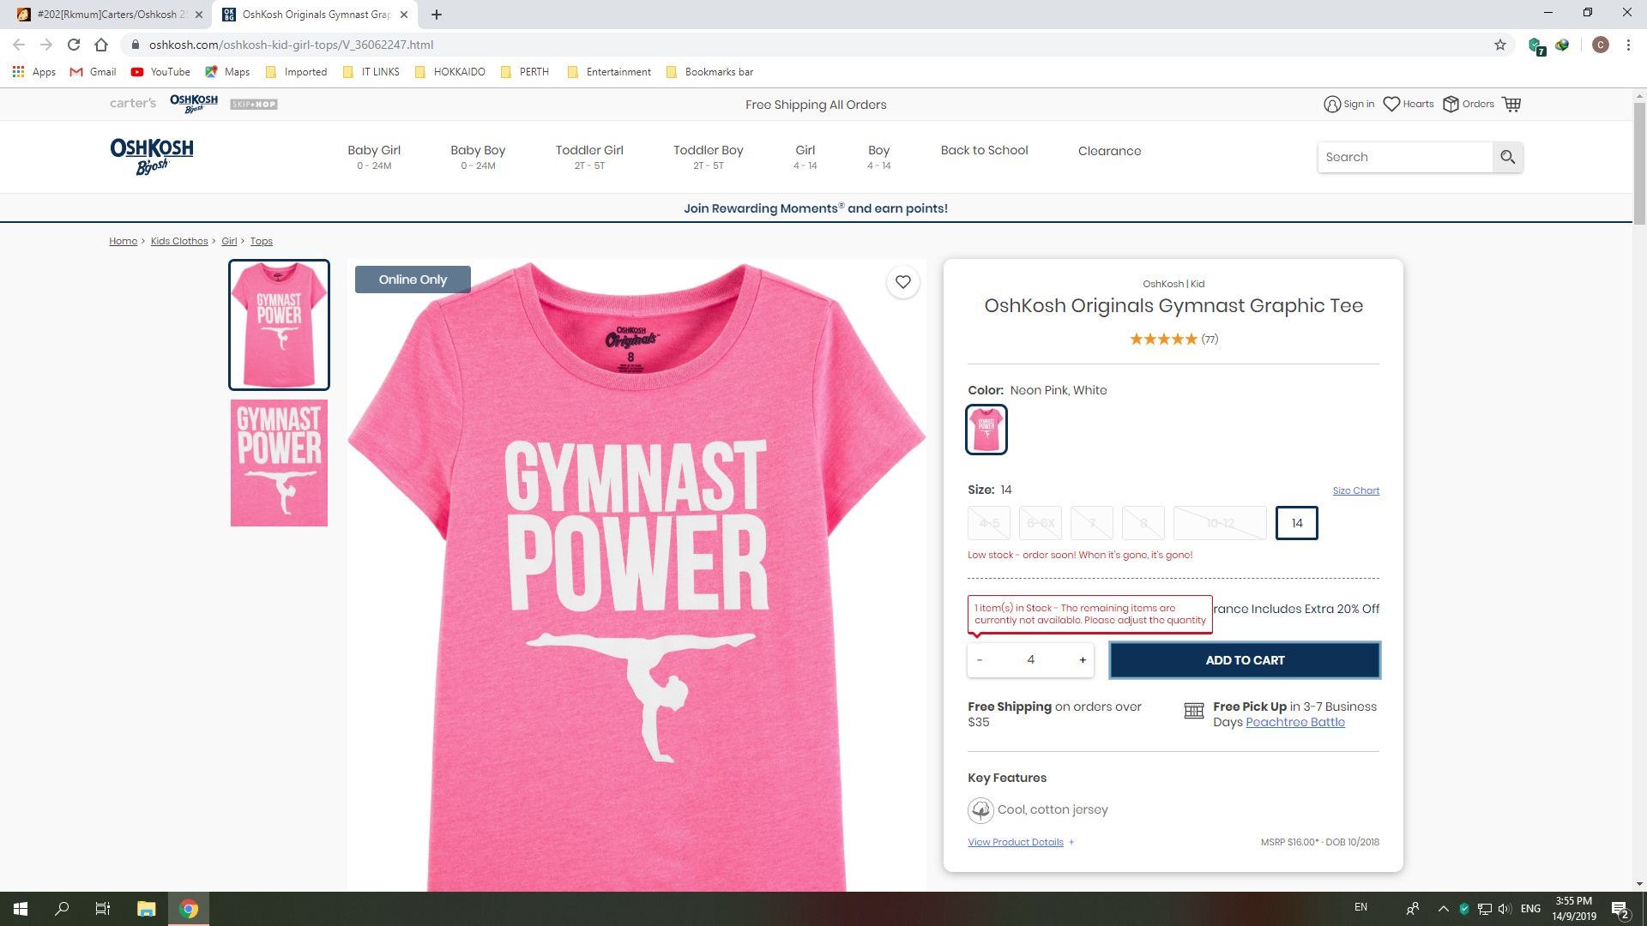Select size 6-6X option
This screenshot has width=1647, height=926.
click(x=1041, y=523)
